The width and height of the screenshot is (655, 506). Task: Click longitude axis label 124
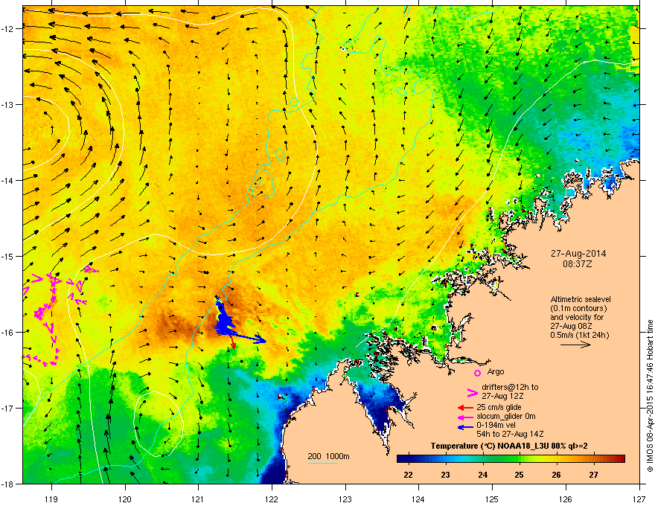[x=418, y=499]
